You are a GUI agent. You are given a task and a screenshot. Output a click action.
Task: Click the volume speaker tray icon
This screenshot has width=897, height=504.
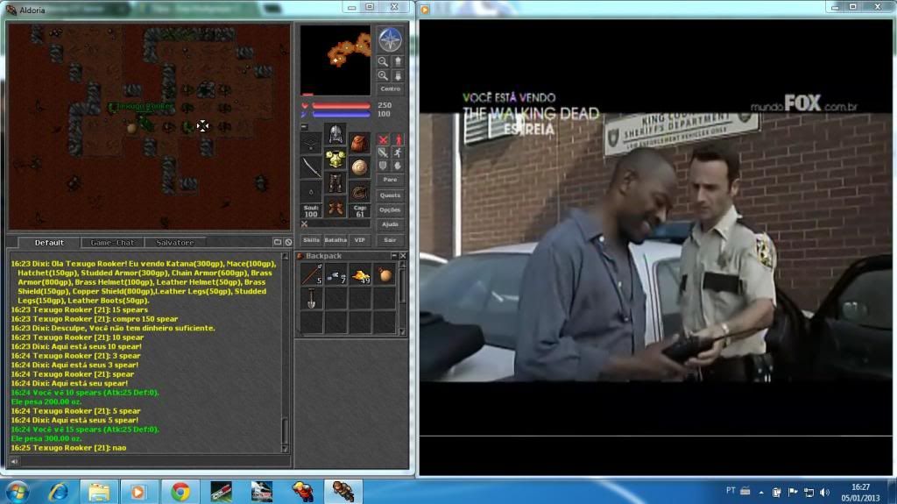(x=825, y=492)
